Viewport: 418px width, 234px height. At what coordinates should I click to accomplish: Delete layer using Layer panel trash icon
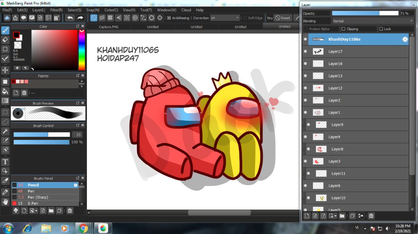(x=371, y=216)
